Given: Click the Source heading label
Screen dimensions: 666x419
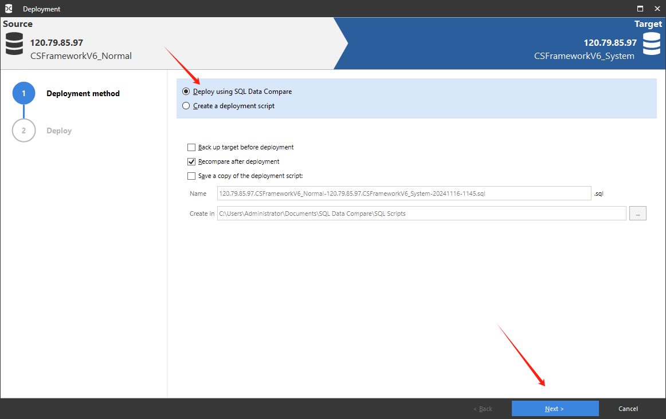Looking at the screenshot, I should (18, 24).
